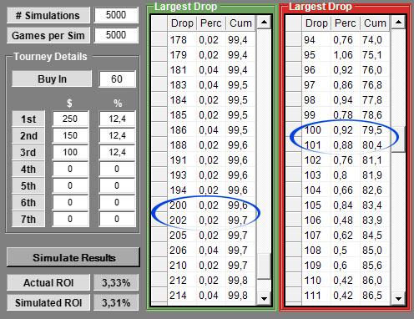This screenshot has height=319, width=414.
Task: Click the scrollbar thumb in green Largest Drop table
Action: pos(264,266)
